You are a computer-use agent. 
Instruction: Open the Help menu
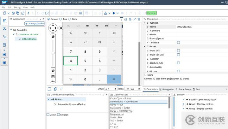[x=33, y=7]
